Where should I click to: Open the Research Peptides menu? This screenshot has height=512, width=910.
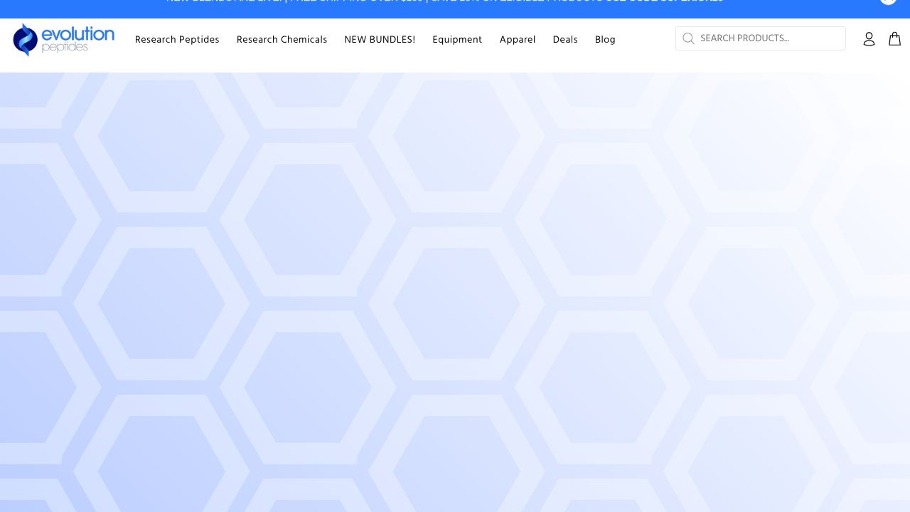pyautogui.click(x=177, y=40)
